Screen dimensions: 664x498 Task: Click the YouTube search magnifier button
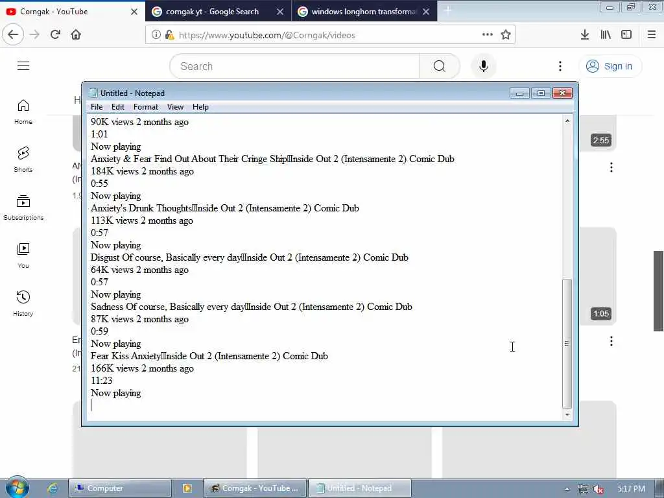[440, 66]
